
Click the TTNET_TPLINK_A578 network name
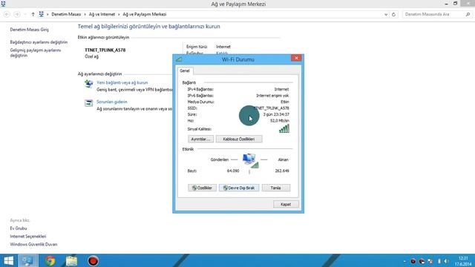(x=105, y=50)
